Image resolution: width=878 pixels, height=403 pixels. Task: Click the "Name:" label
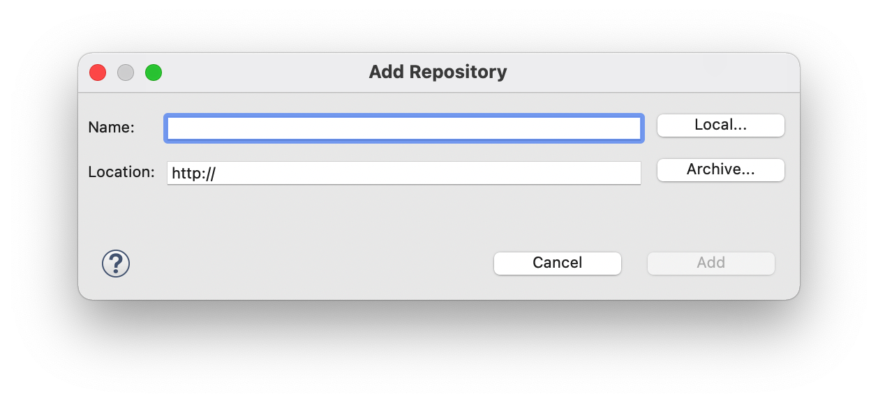coord(111,128)
